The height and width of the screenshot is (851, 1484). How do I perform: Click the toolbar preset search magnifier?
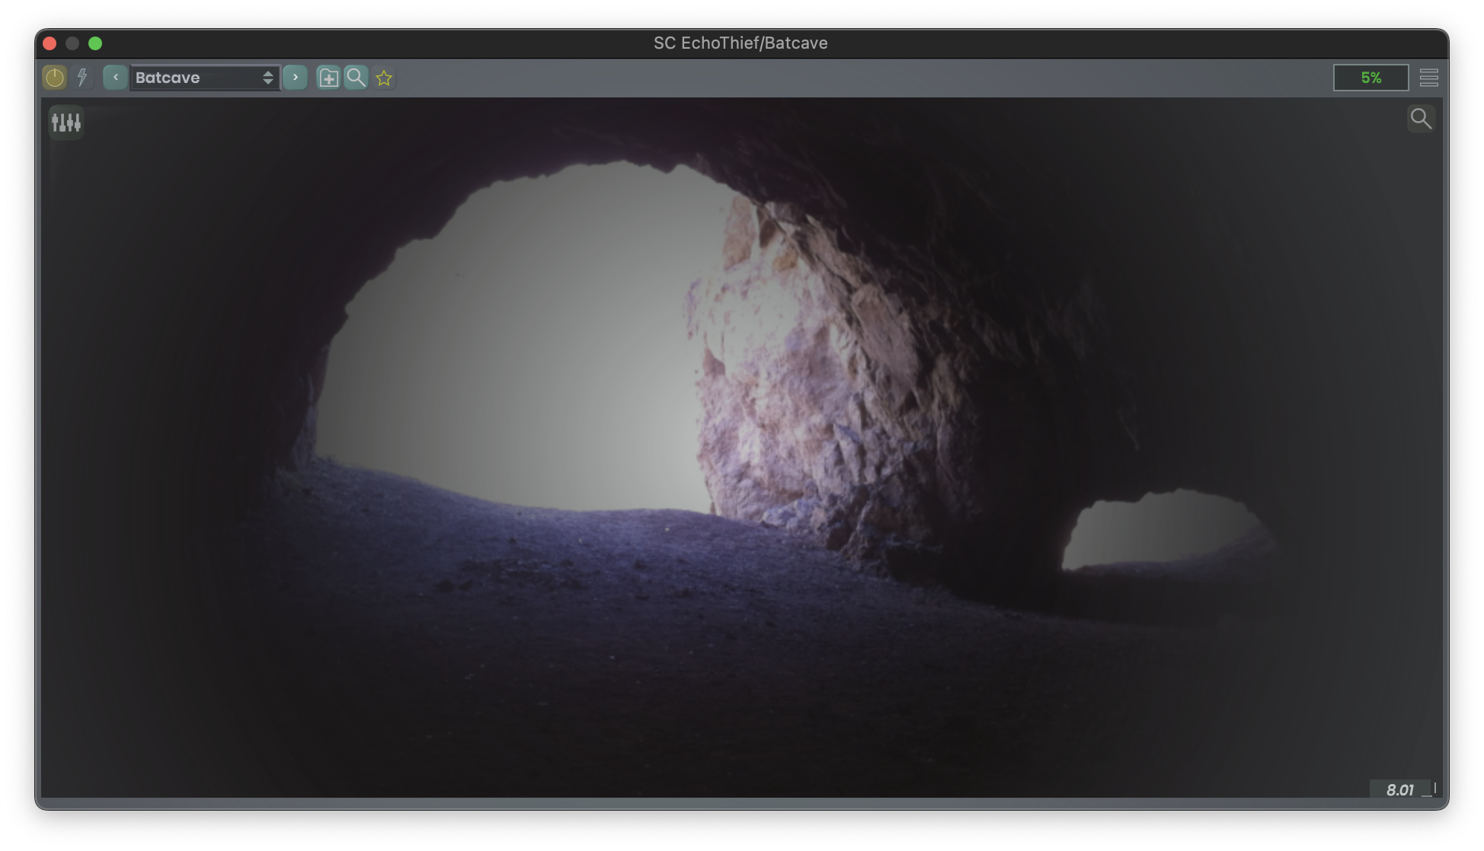(x=356, y=78)
